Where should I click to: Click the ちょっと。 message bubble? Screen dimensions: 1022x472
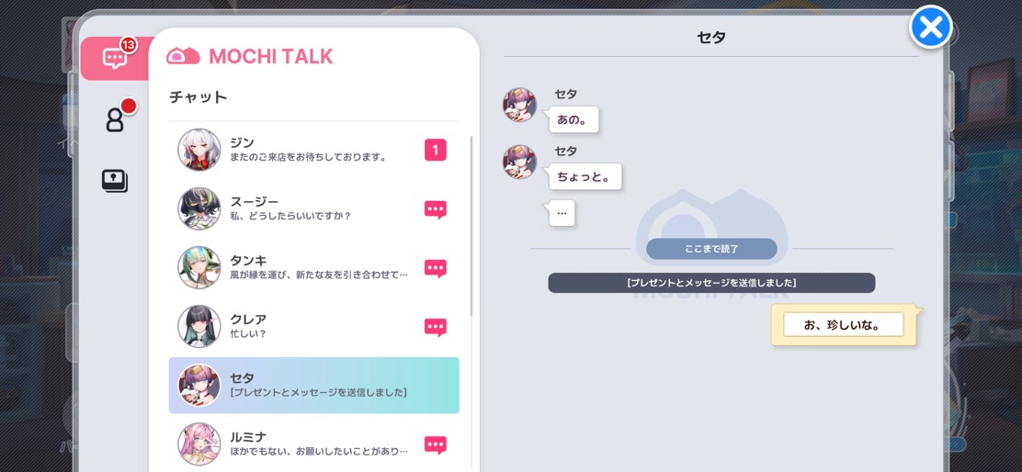(x=585, y=176)
